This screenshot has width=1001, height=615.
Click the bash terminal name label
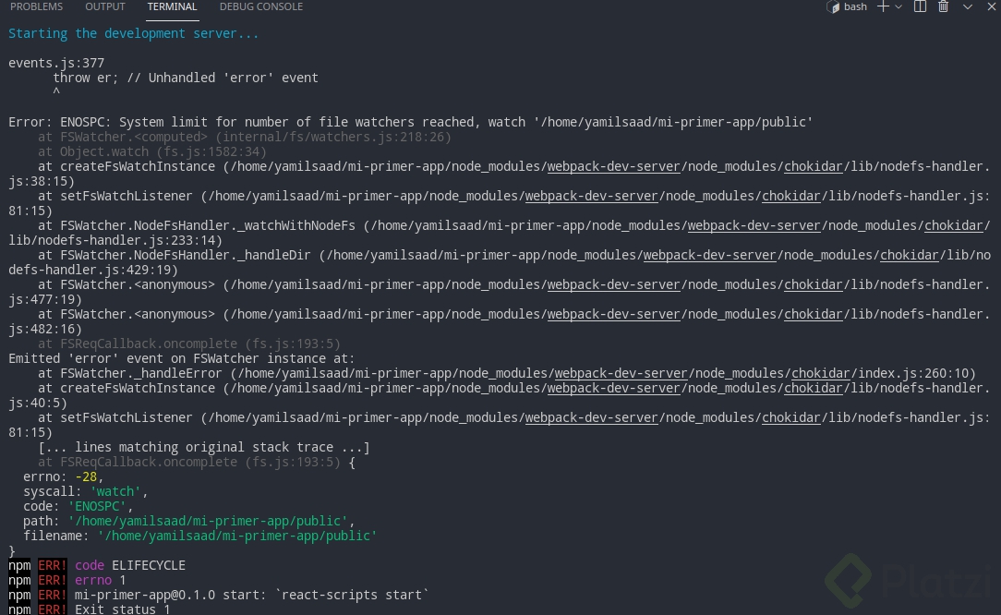[855, 7]
